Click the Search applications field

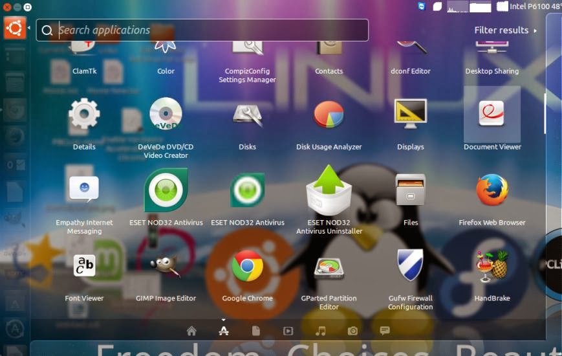pos(202,30)
